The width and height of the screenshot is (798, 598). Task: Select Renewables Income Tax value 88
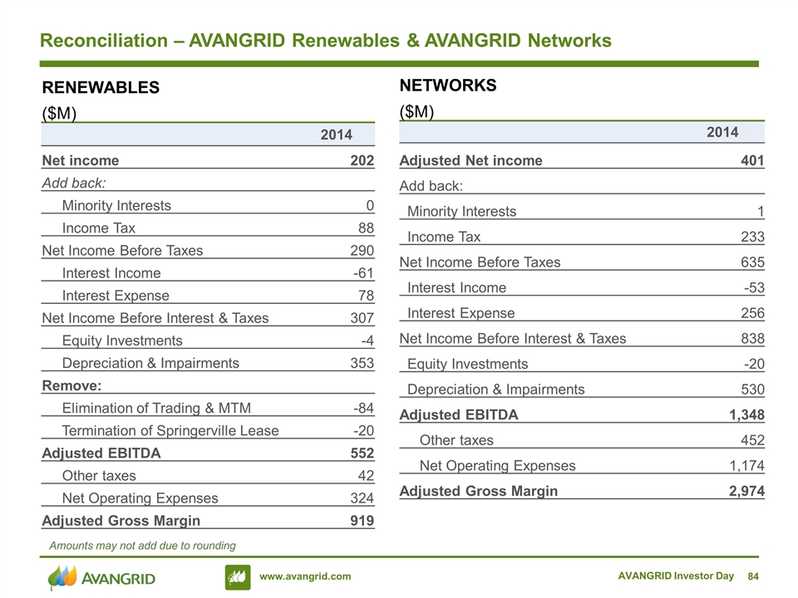point(366,228)
